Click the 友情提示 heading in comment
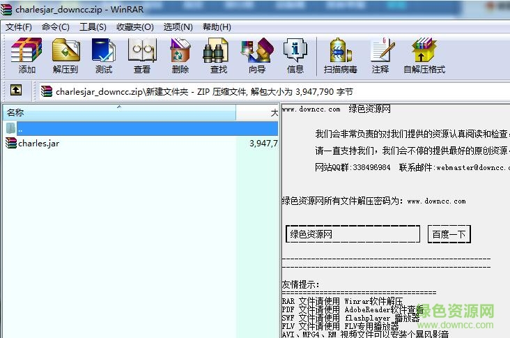The image size is (510, 338). (301, 284)
